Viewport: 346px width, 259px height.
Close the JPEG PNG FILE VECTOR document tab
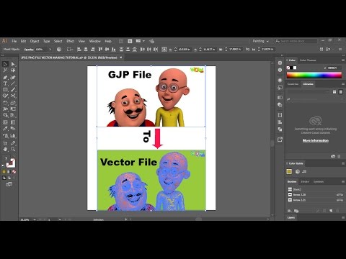pyautogui.click(x=121, y=58)
